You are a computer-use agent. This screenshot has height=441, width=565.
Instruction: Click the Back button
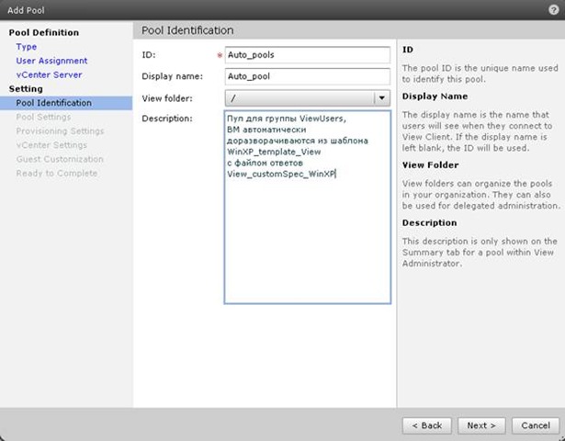pyautogui.click(x=427, y=425)
